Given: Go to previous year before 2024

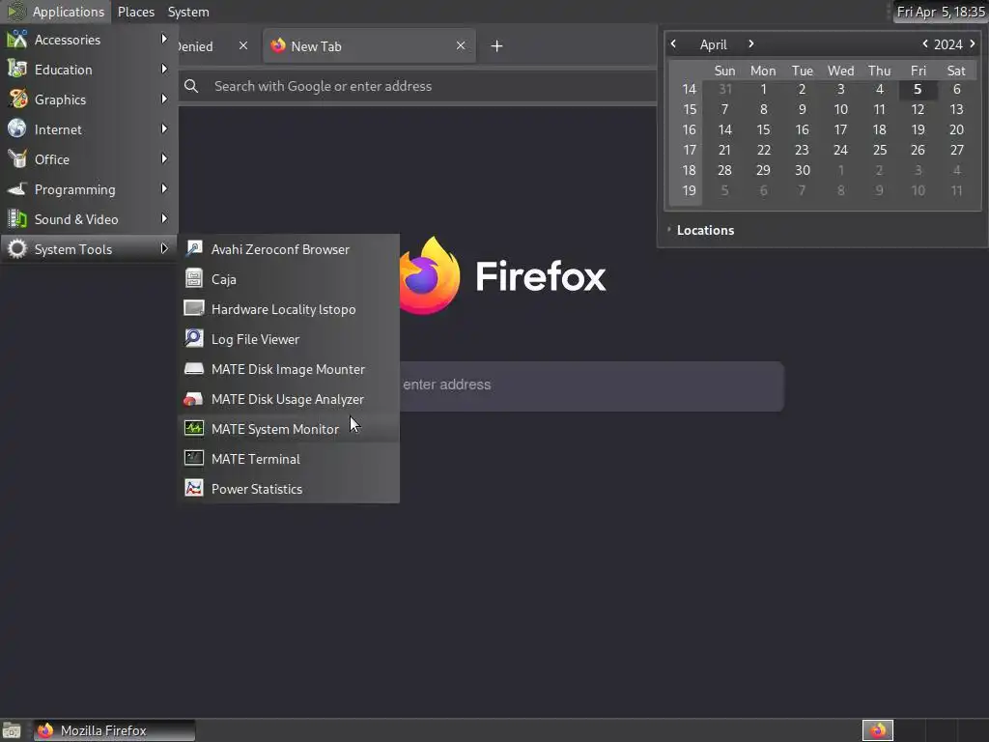Looking at the screenshot, I should click(924, 44).
